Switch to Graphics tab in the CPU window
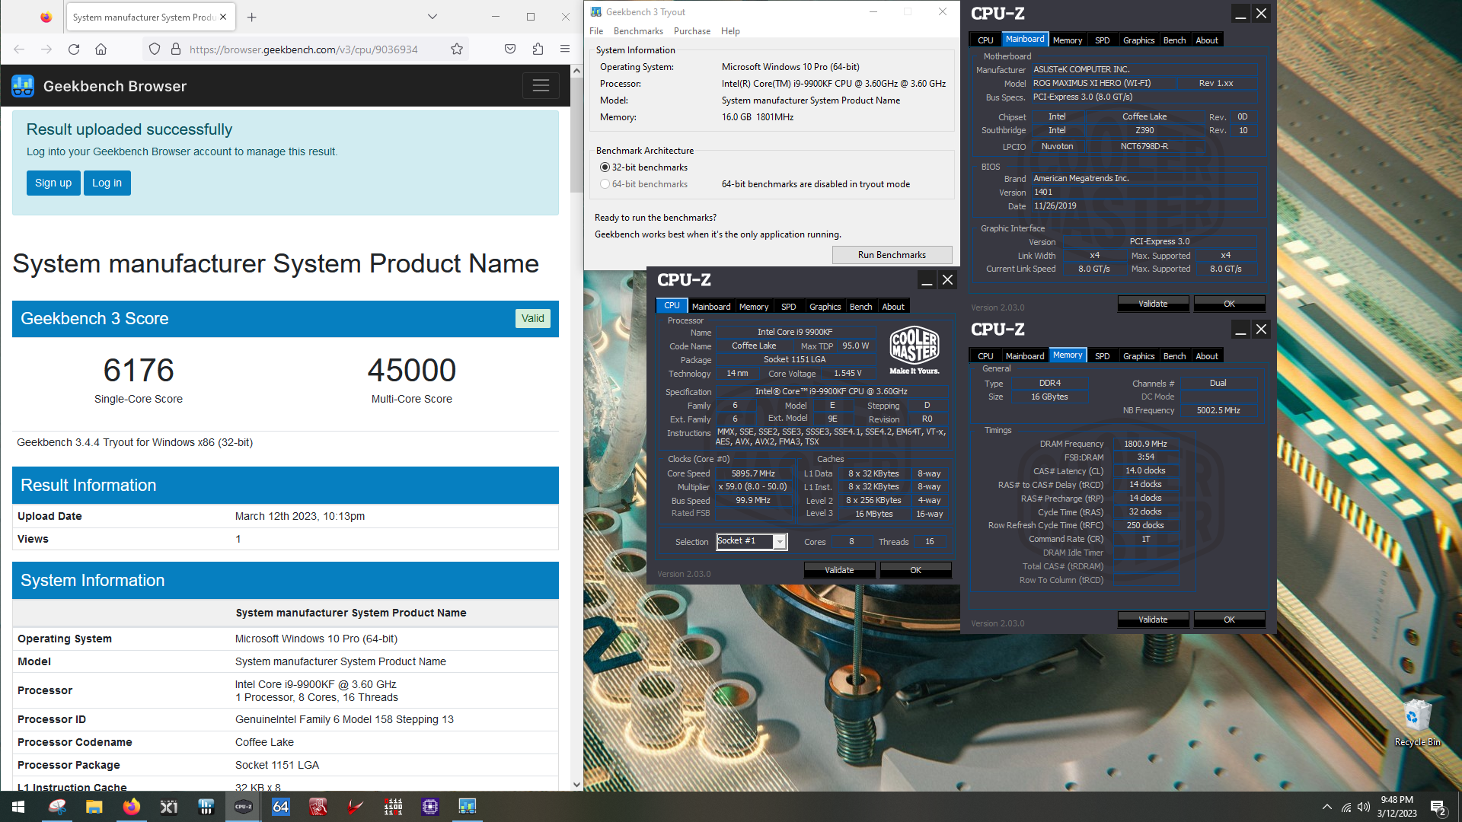 [825, 307]
